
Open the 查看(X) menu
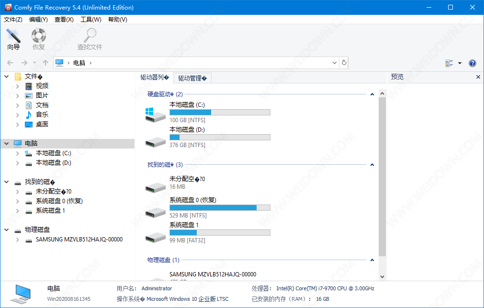(64, 20)
